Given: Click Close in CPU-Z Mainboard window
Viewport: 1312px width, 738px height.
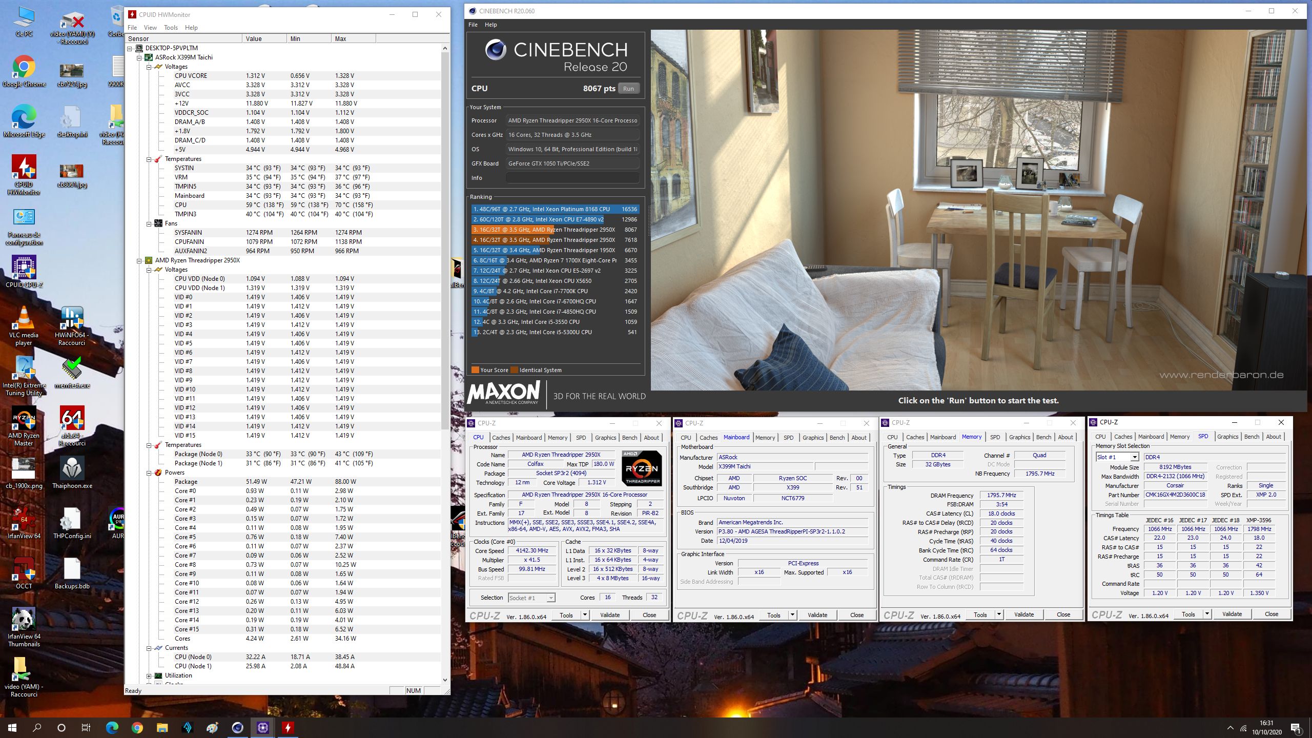Looking at the screenshot, I should pos(856,614).
